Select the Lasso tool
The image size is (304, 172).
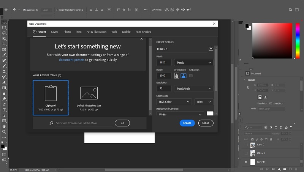pos(4,33)
